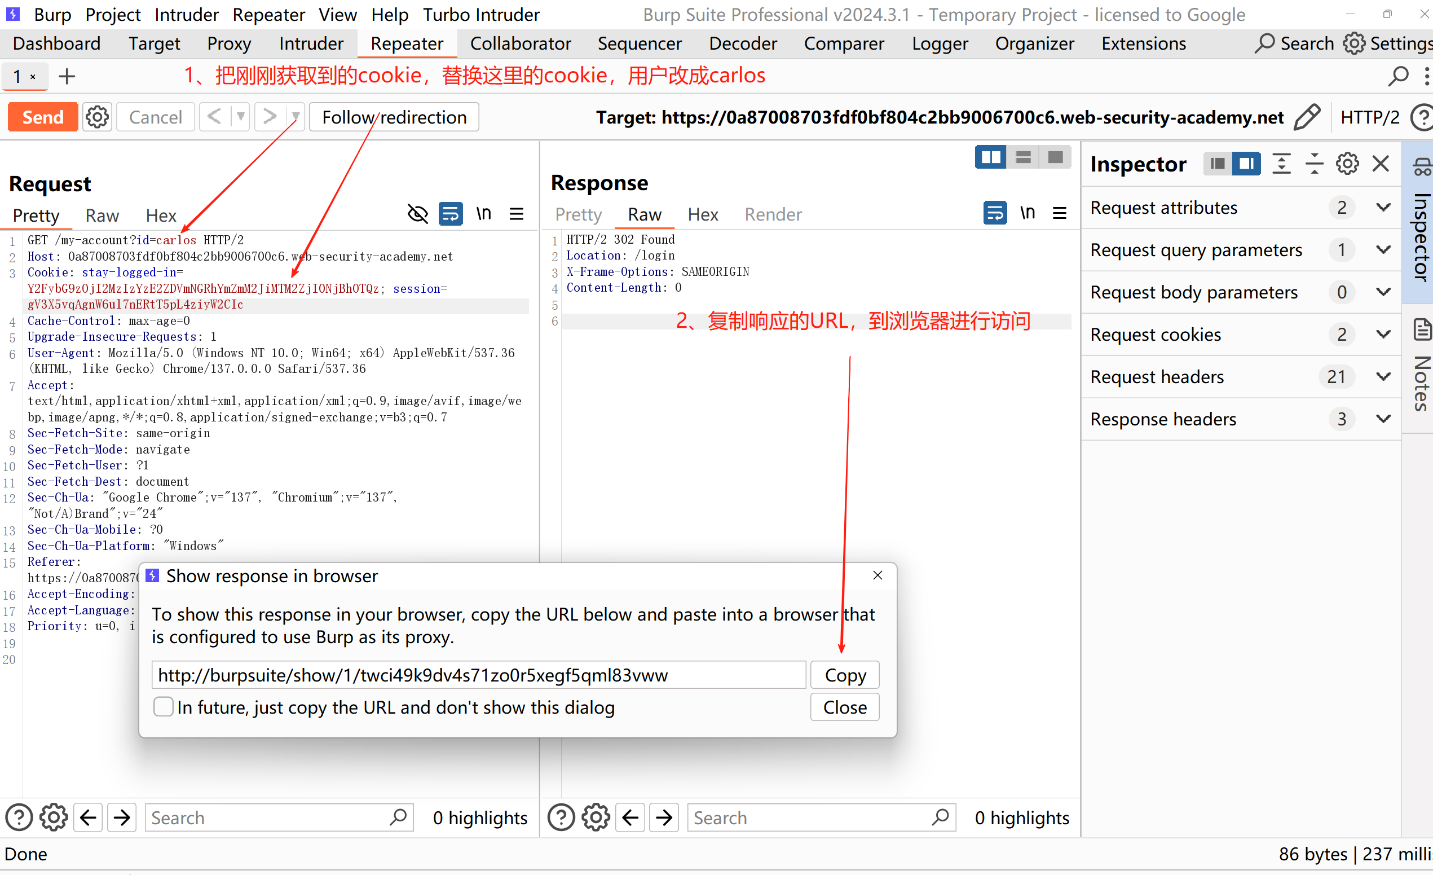Expand Request cookies section
The height and width of the screenshot is (875, 1433).
tap(1383, 335)
